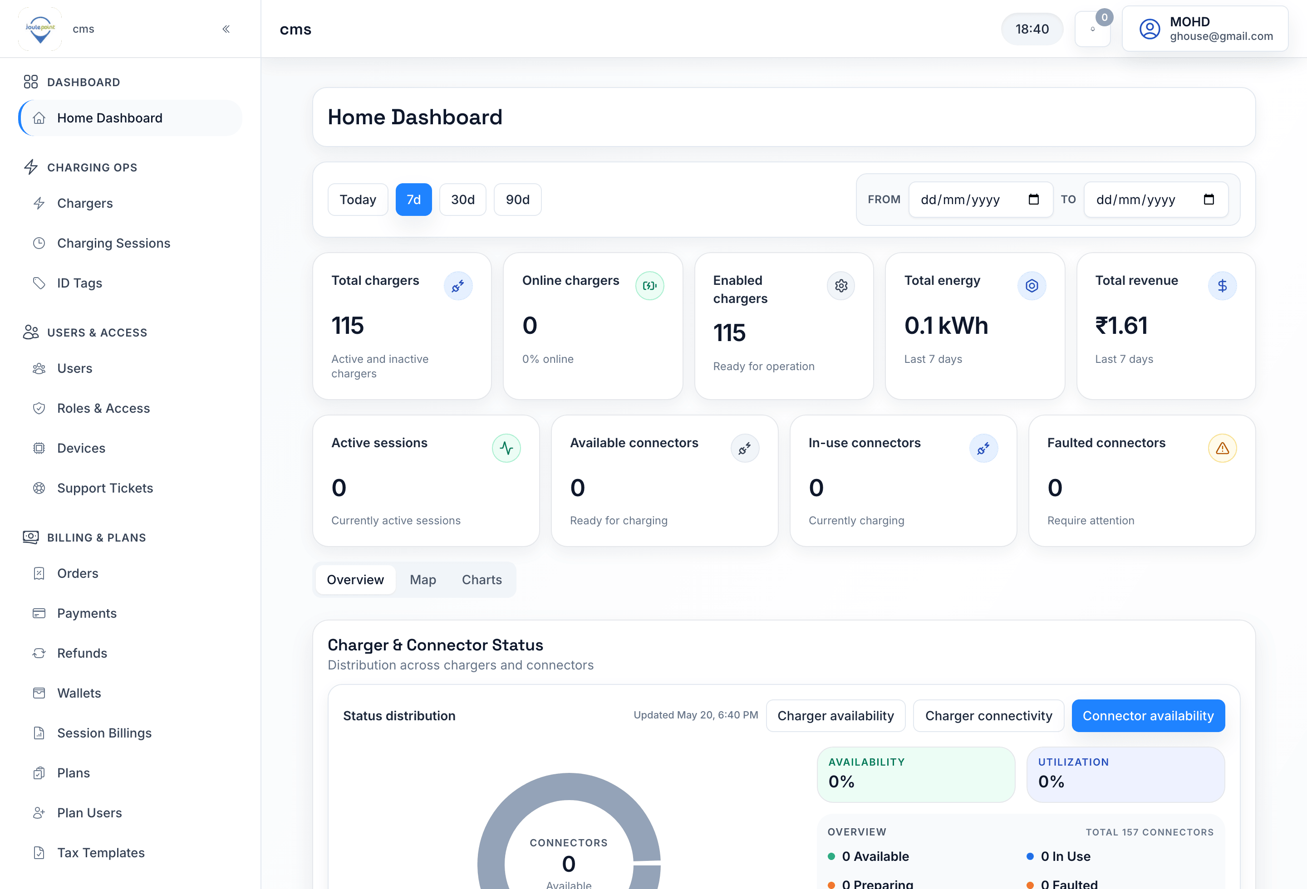Click the UTILIZATION 0% card
1307x889 pixels.
(x=1126, y=774)
